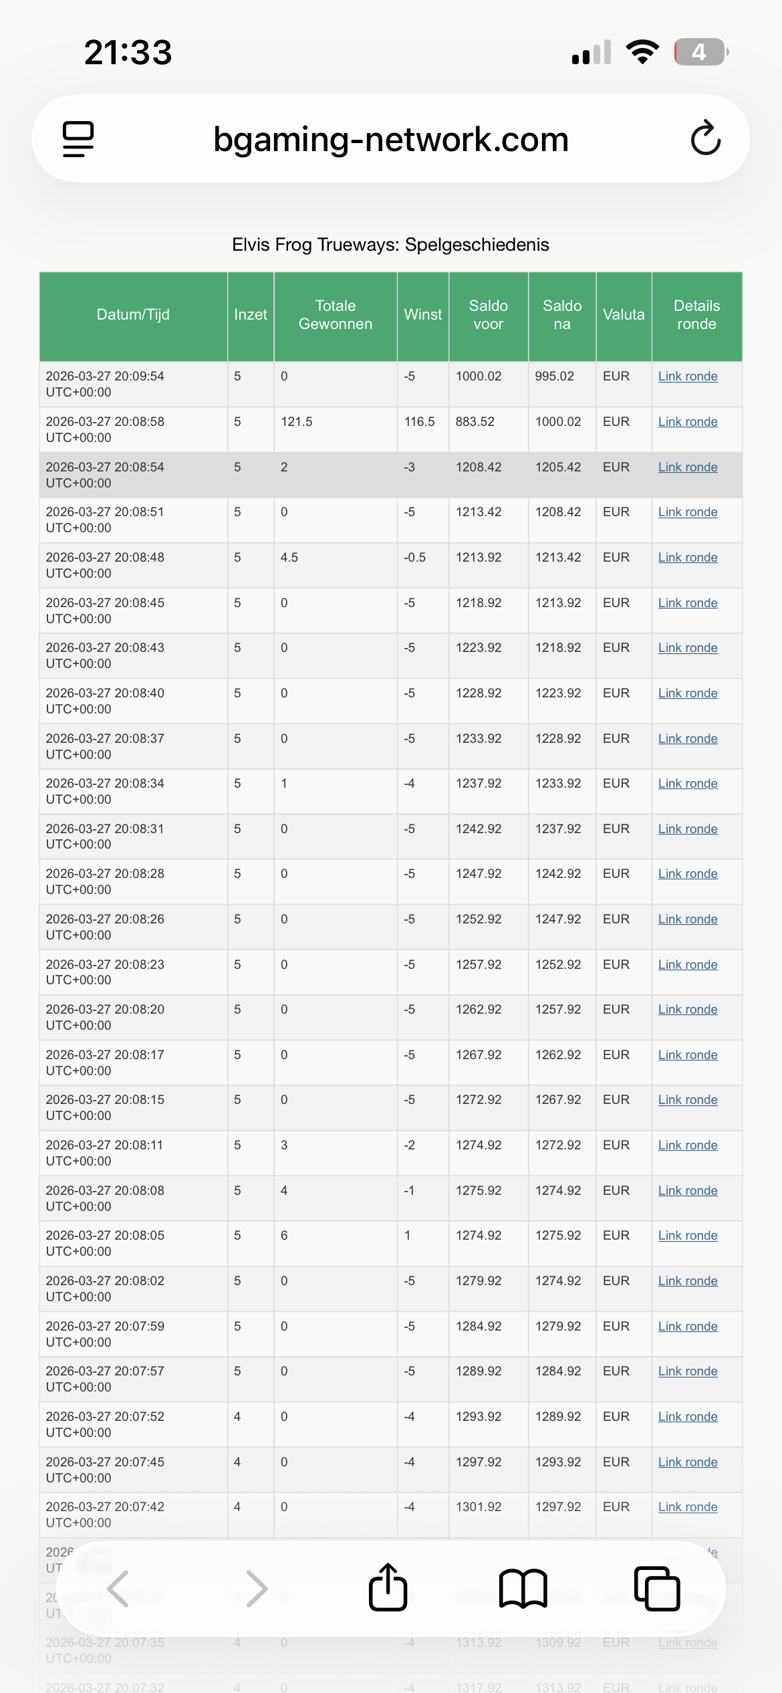The image size is (782, 1693).
Task: Show open tabs overview icon
Action: click(x=656, y=1588)
